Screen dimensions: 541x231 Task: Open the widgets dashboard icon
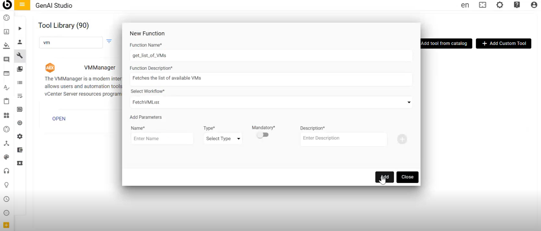click(x=6, y=115)
